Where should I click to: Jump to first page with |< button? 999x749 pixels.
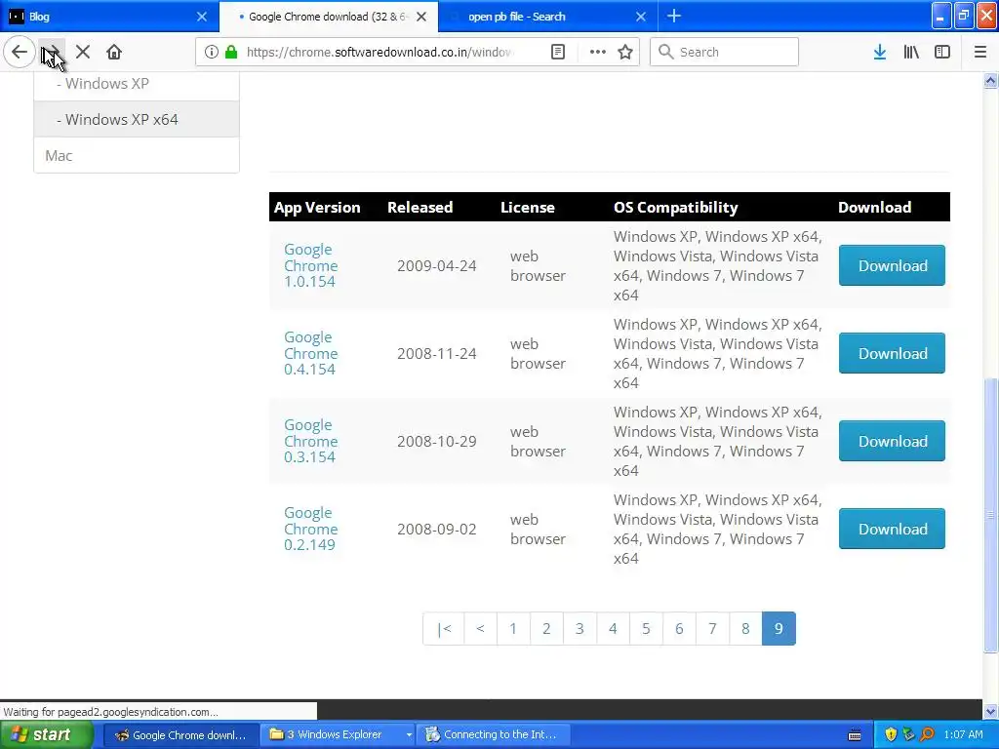point(444,629)
